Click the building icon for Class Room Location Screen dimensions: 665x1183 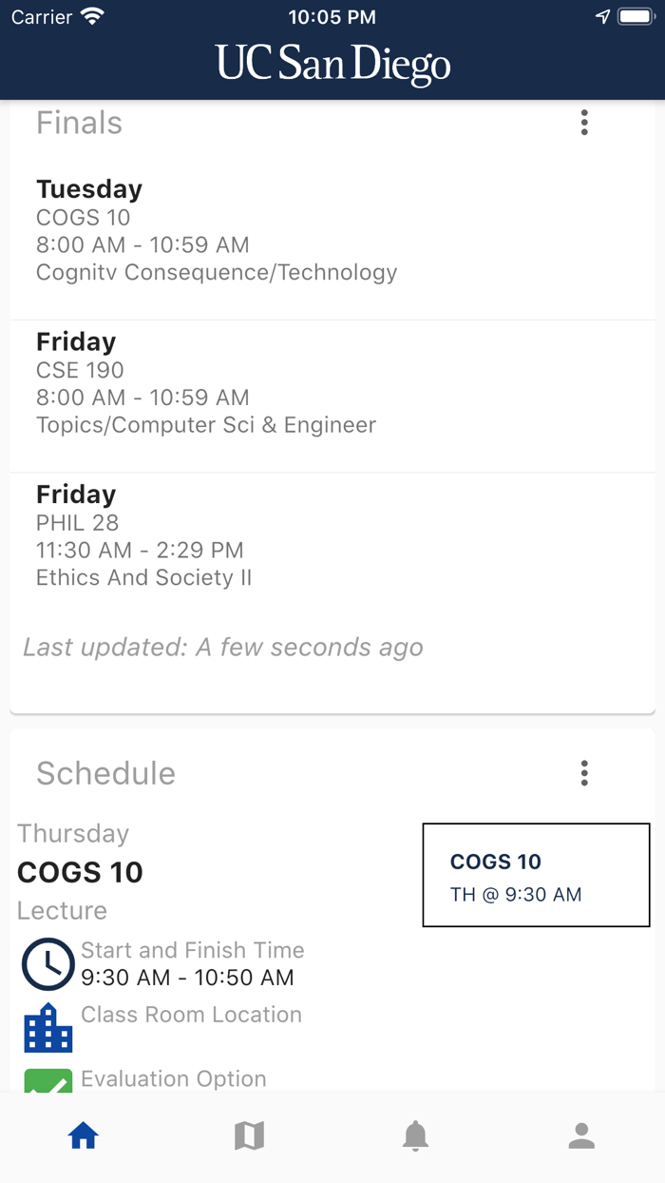pos(47,1027)
